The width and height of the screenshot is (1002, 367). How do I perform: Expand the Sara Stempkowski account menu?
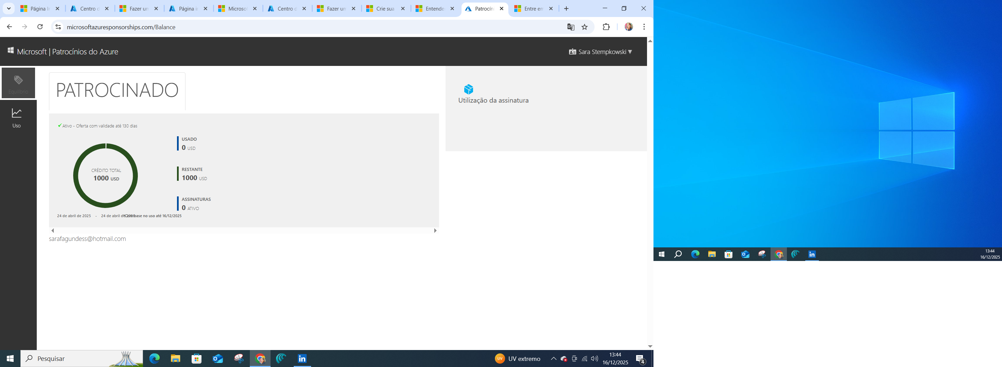pos(601,52)
